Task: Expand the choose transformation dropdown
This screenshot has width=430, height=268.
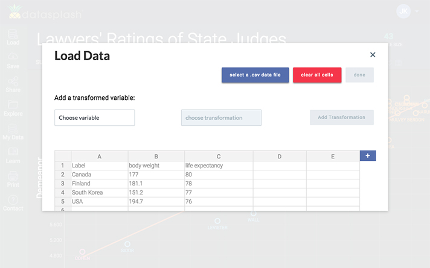Action: point(221,117)
